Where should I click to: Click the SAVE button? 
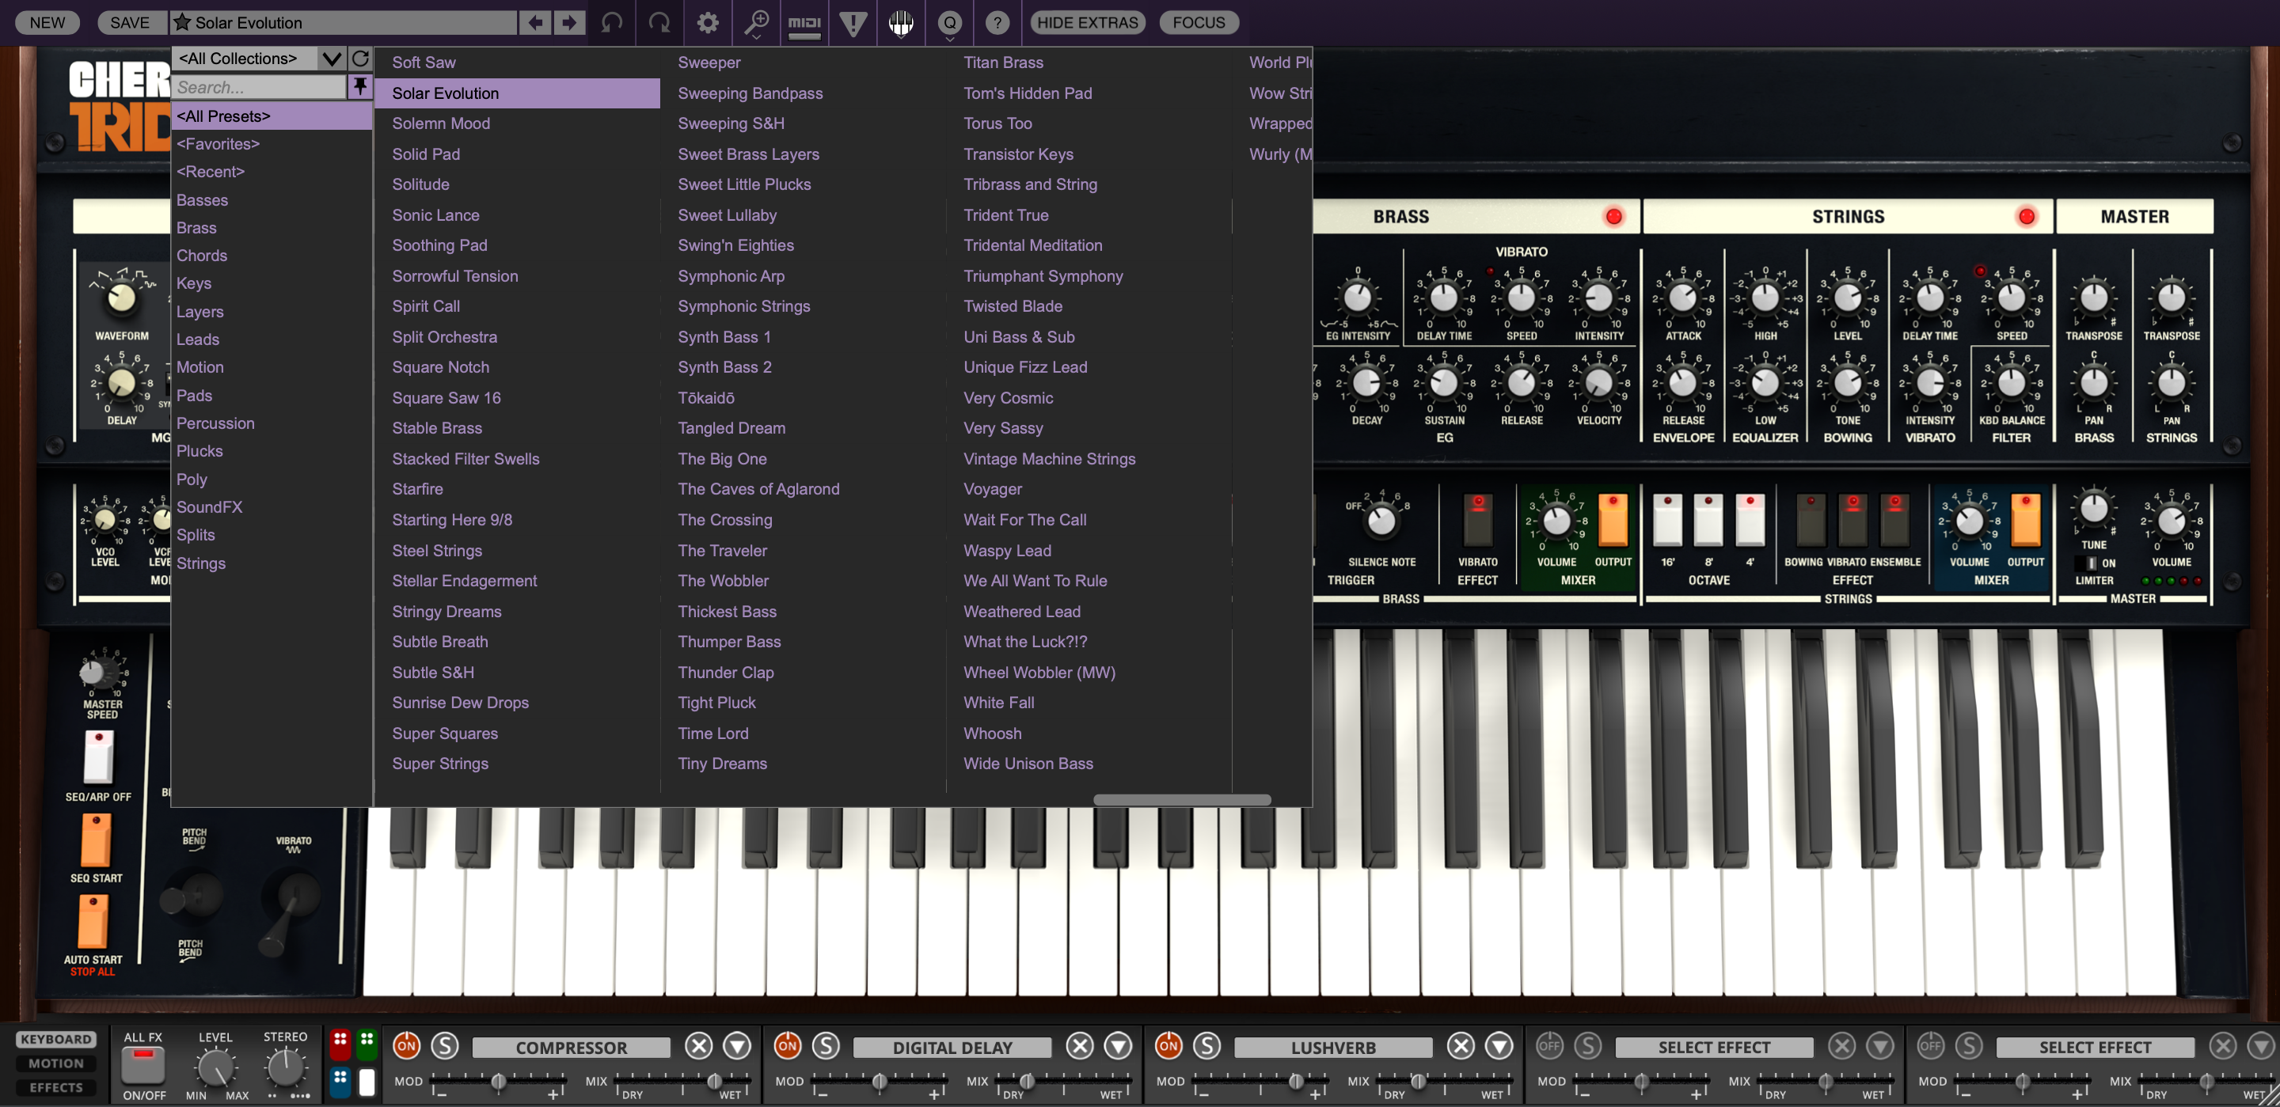pos(129,22)
